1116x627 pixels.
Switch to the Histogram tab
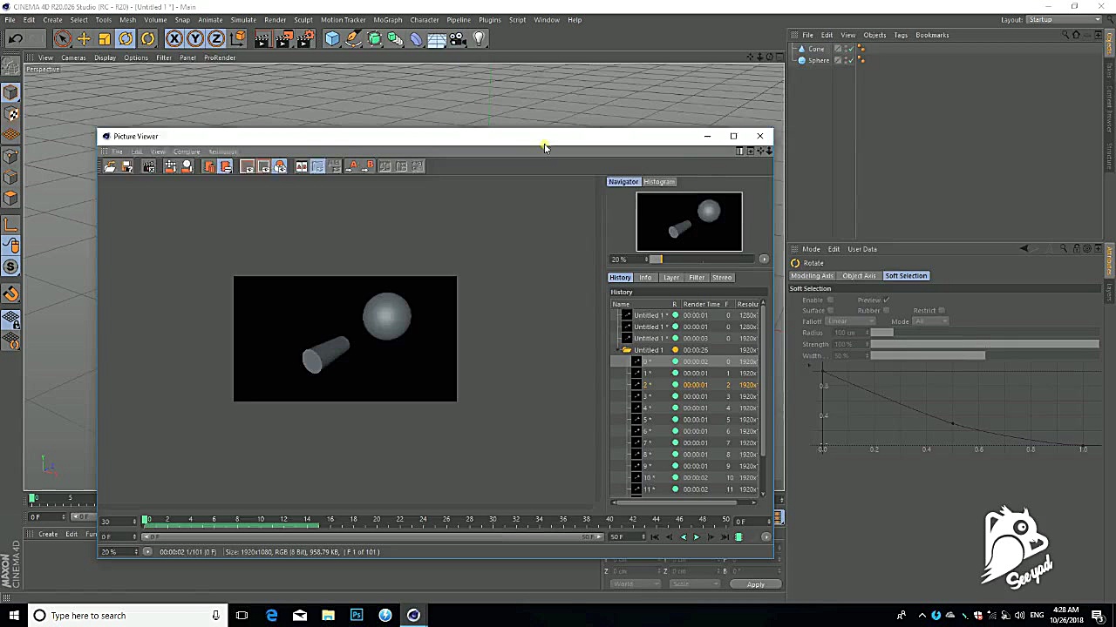coord(659,182)
